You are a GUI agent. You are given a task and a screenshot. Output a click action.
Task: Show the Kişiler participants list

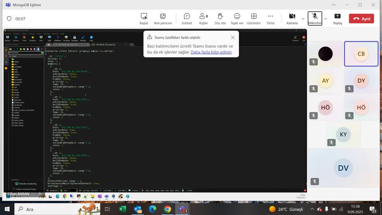[x=204, y=19]
